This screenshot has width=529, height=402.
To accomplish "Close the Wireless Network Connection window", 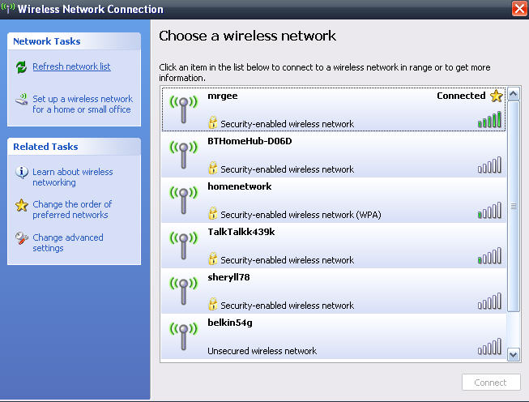I will point(519,8).
